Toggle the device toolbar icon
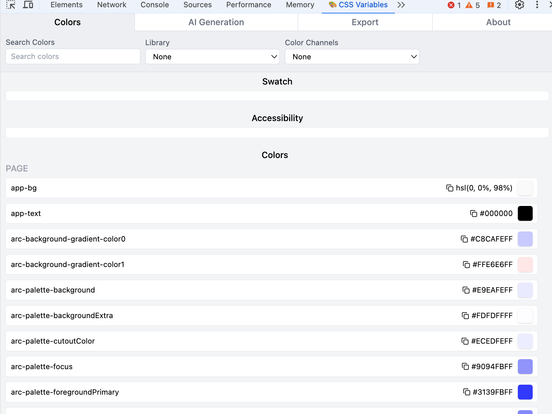The width and height of the screenshot is (552, 414). (x=28, y=5)
